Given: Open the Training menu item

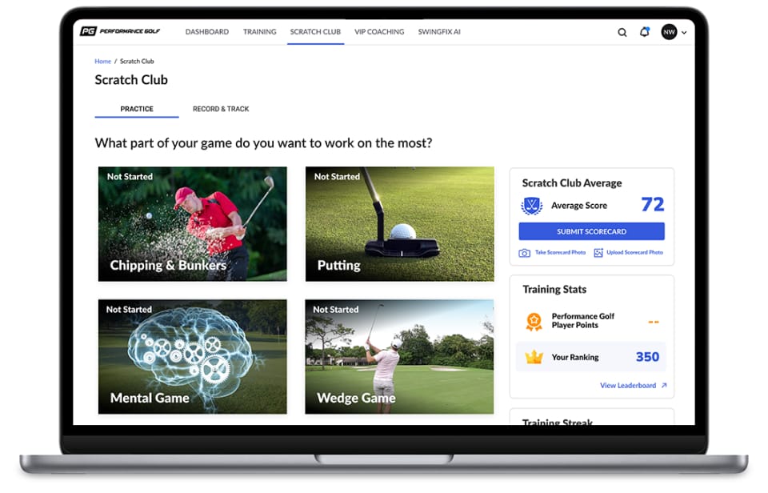Looking at the screenshot, I should tap(259, 32).
